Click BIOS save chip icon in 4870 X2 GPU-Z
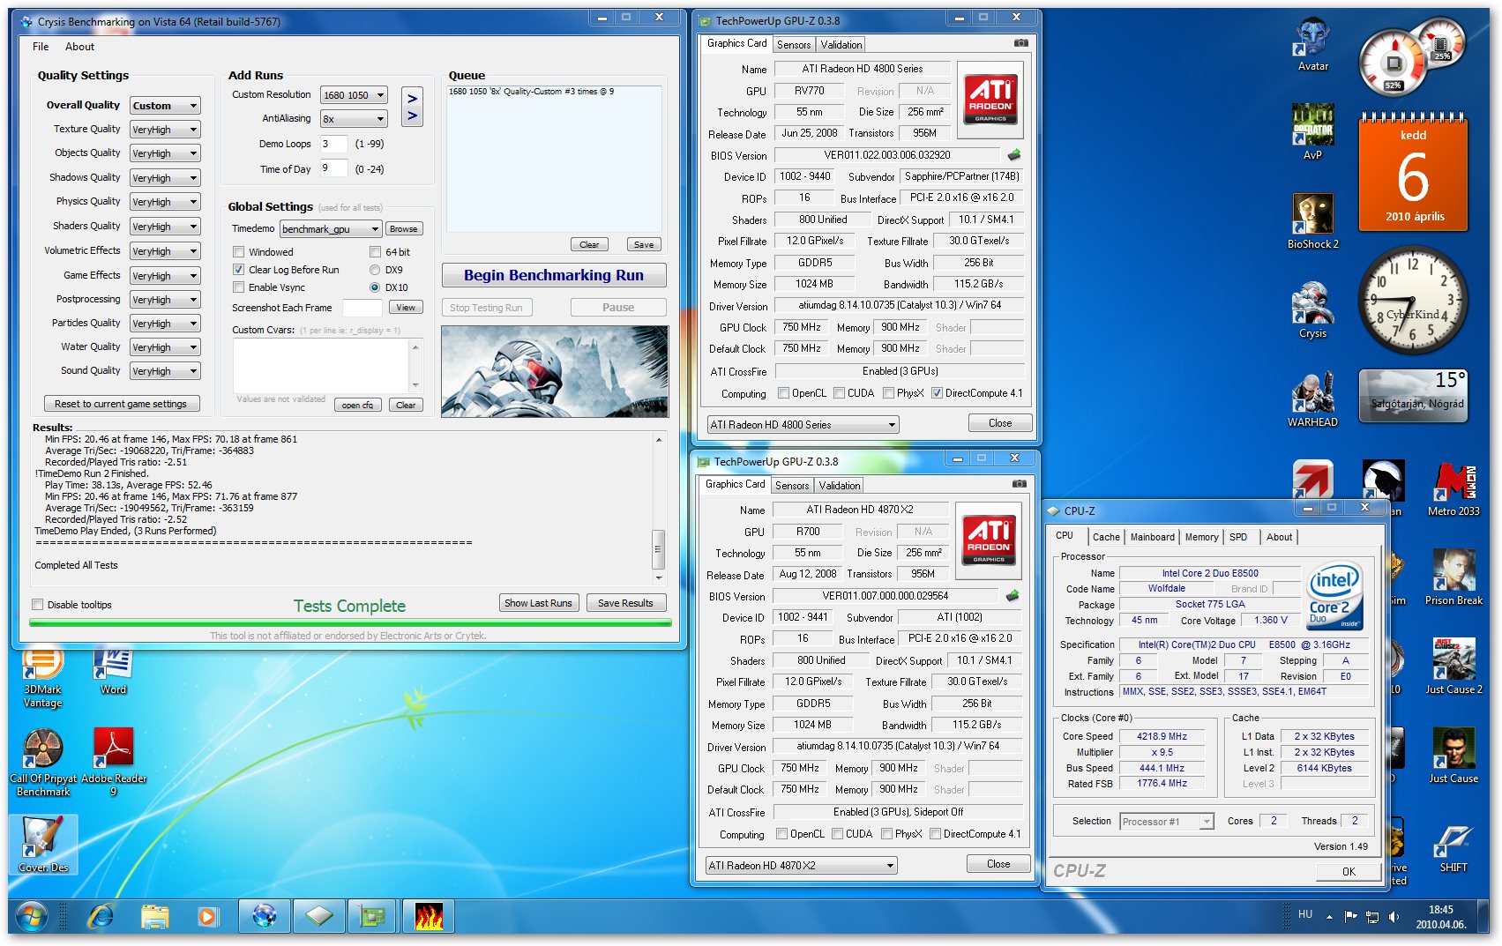 pos(1013,596)
